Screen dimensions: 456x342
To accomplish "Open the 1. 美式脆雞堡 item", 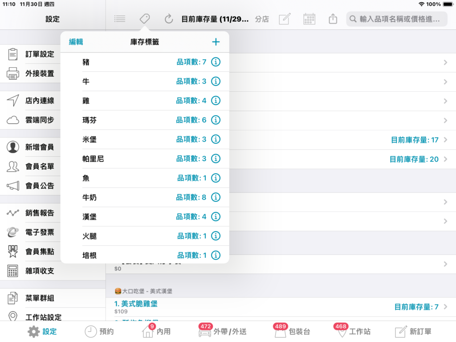I will click(x=136, y=304).
